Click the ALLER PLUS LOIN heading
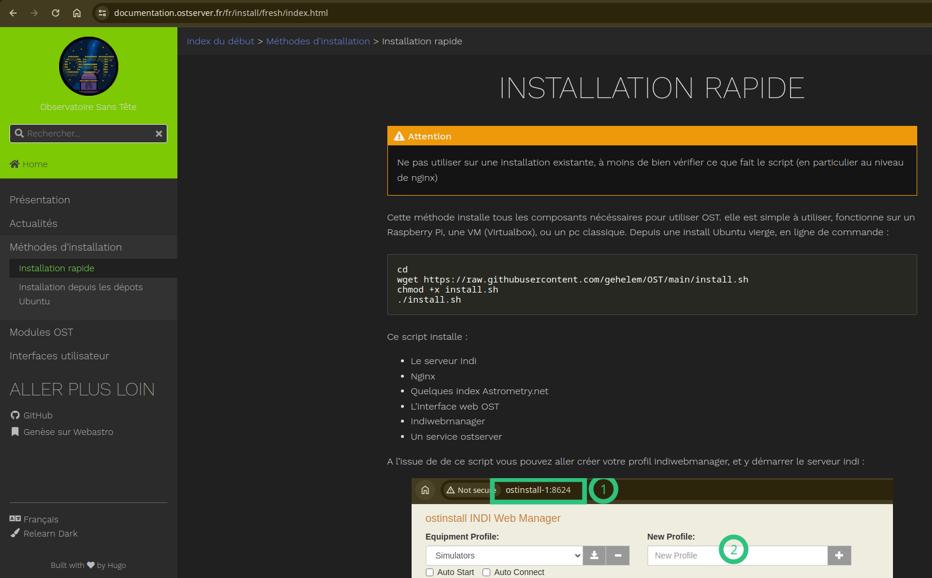Viewport: 932px width, 578px height. (x=82, y=389)
